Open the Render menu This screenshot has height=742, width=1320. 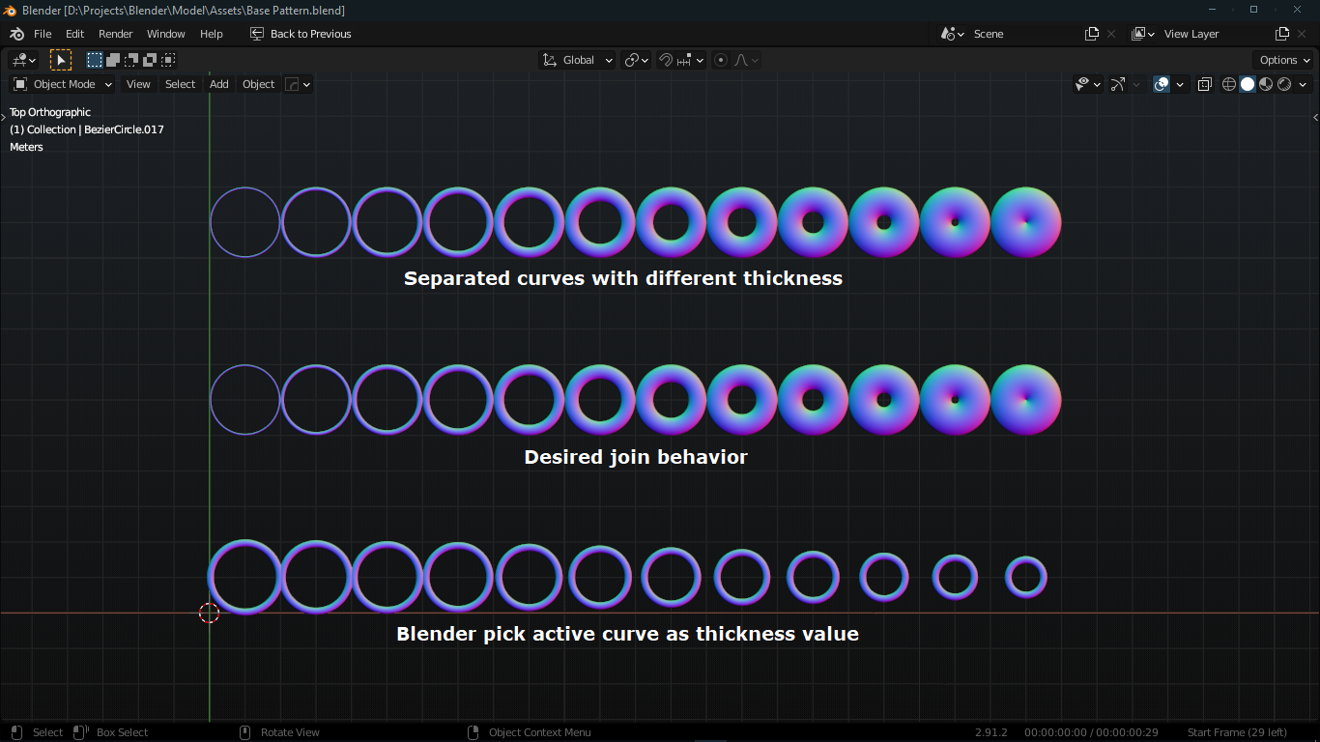click(115, 34)
